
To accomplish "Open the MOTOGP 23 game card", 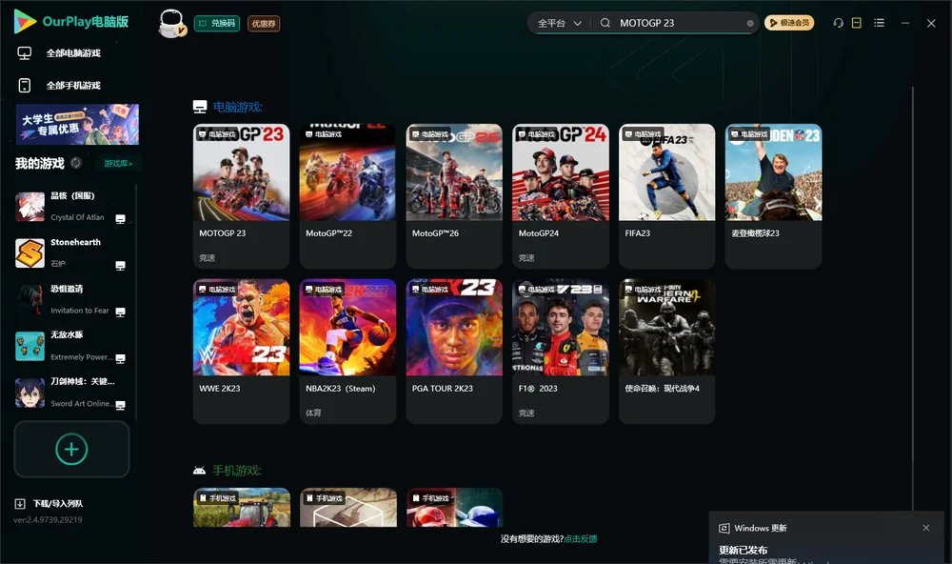I will [x=241, y=195].
